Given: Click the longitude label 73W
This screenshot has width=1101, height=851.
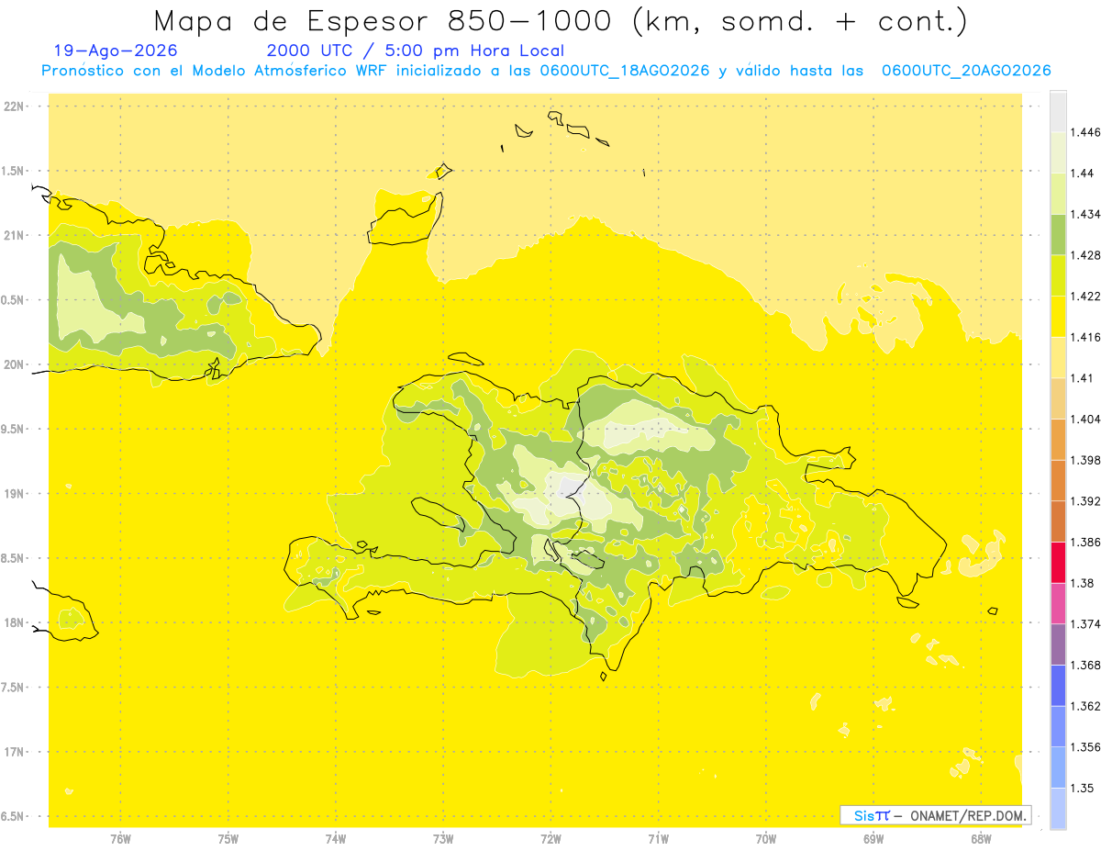Looking at the screenshot, I should pyautogui.click(x=443, y=839).
